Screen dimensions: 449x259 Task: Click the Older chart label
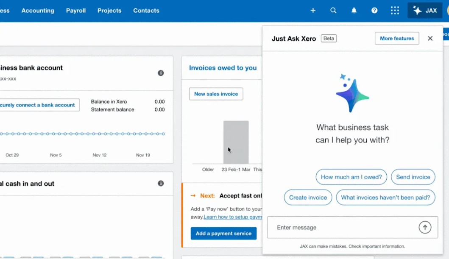[x=208, y=170]
